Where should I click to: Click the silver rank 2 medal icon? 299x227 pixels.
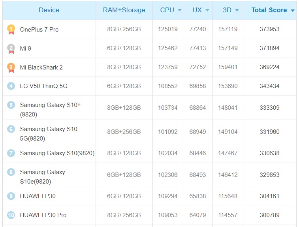click(x=11, y=49)
